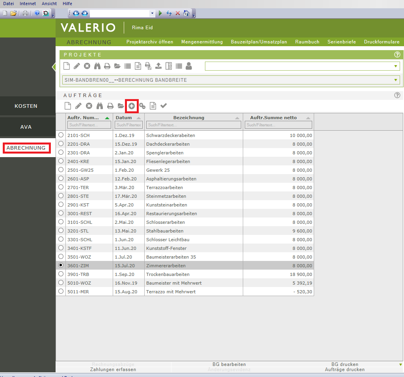Click the home icon in browser toolbar

[186, 13]
